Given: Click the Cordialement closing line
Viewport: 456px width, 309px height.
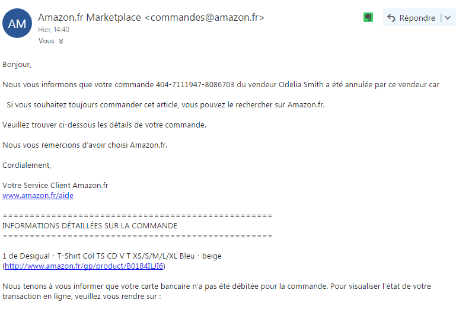Looking at the screenshot, I should point(27,165).
